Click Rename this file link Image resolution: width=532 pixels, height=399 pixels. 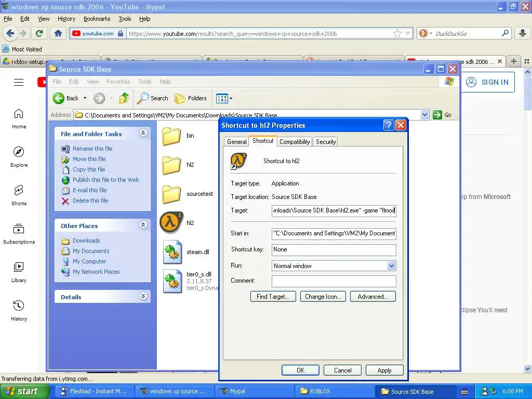92,149
